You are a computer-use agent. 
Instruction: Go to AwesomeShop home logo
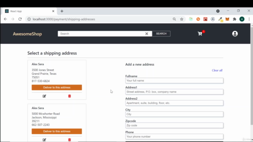27,34
